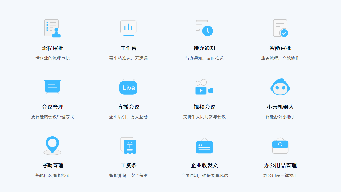Click the 会议管理 title
This screenshot has width=341, height=192.
pyautogui.click(x=52, y=107)
